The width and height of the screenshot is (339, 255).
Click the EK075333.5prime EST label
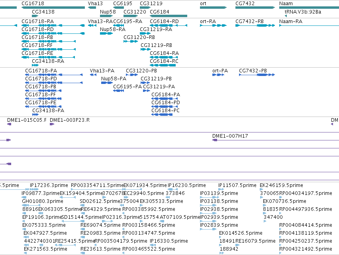(44, 225)
